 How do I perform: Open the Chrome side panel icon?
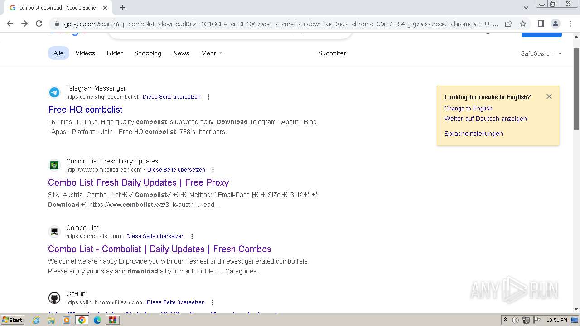(x=541, y=24)
